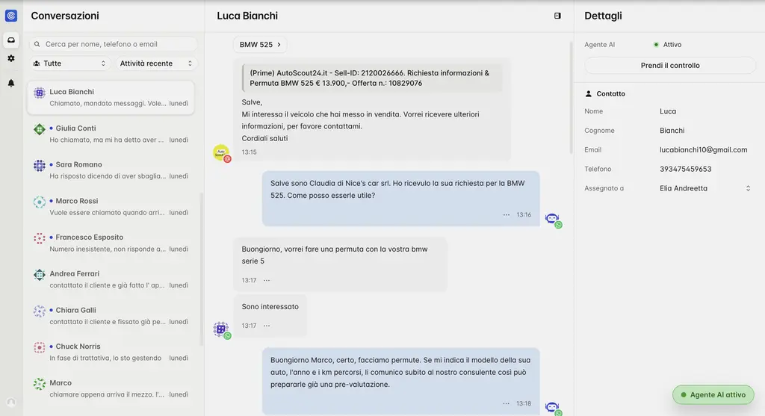Image resolution: width=765 pixels, height=416 pixels.
Task: Click the chat panel scrollbar
Action: pyautogui.click(x=570, y=98)
